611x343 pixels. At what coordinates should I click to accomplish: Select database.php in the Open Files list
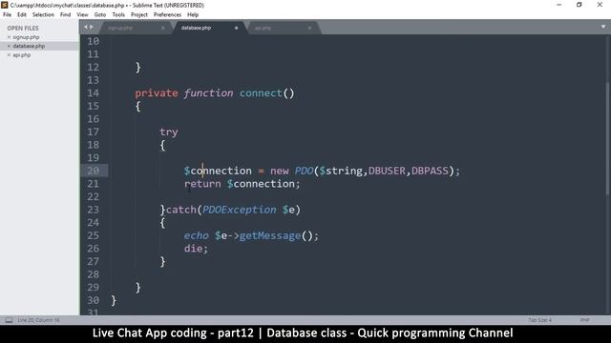29,46
